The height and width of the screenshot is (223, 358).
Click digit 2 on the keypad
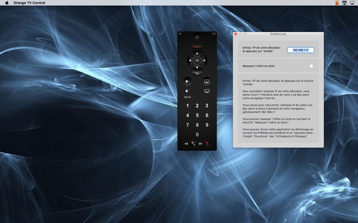coord(197,106)
